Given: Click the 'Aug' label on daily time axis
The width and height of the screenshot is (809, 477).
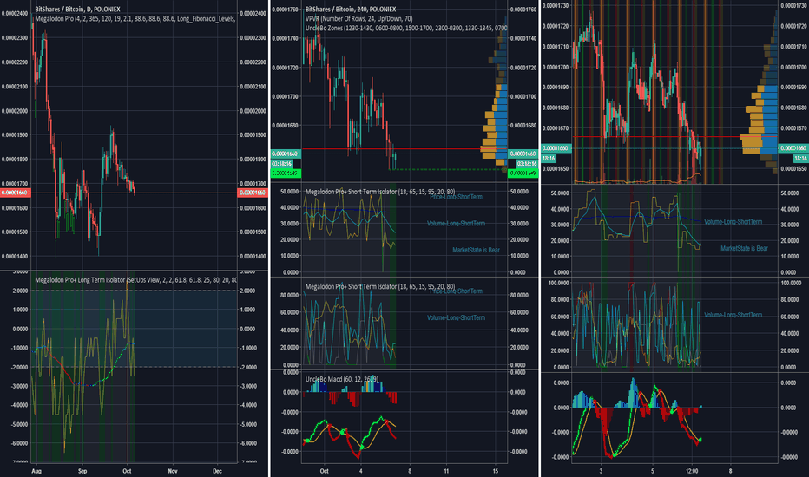Looking at the screenshot, I should click(36, 471).
